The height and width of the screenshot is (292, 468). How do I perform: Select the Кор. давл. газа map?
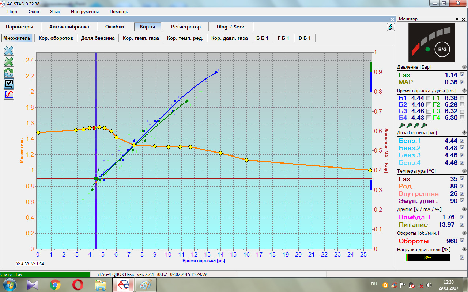(229, 38)
